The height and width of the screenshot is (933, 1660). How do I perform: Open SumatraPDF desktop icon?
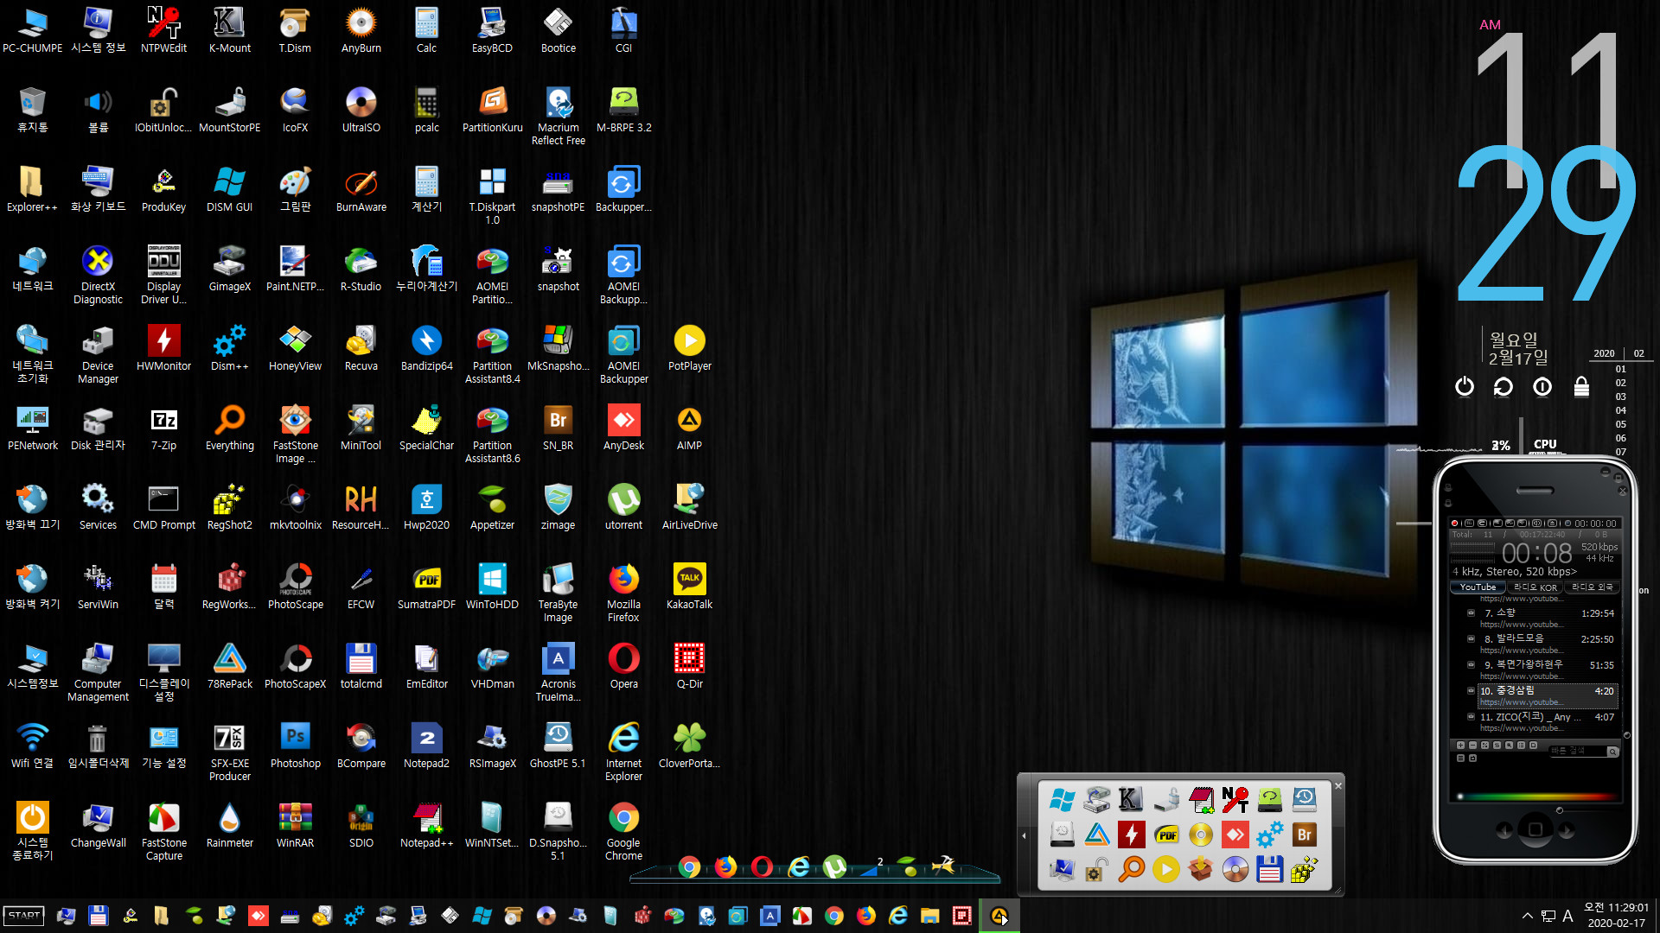point(426,587)
